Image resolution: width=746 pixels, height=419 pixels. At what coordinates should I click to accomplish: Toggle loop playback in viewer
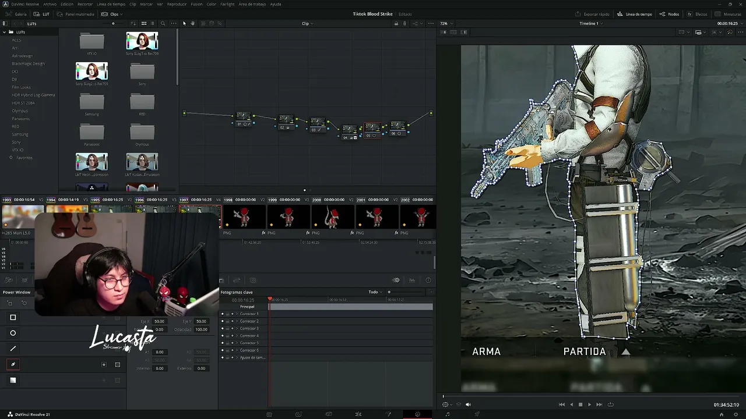(x=610, y=404)
